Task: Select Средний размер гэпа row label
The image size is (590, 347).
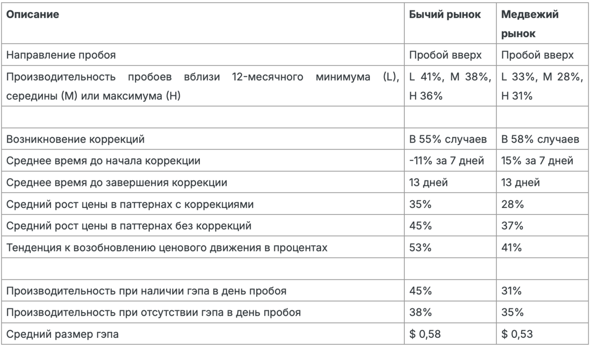Action: tap(62, 334)
